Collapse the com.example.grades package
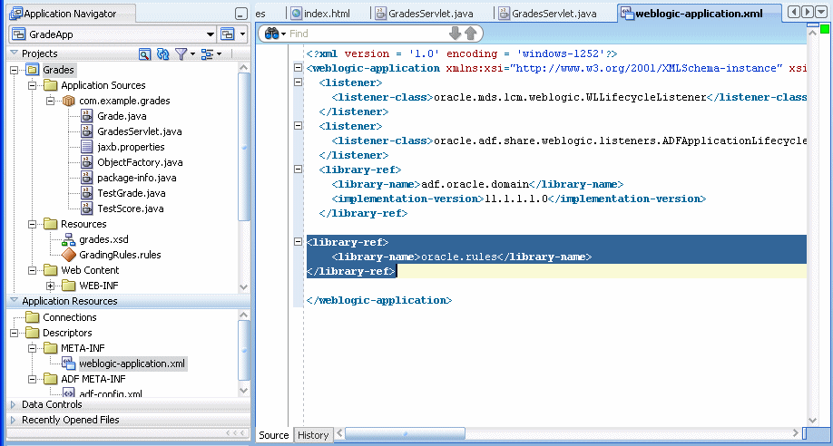833x446 pixels. tap(51, 101)
